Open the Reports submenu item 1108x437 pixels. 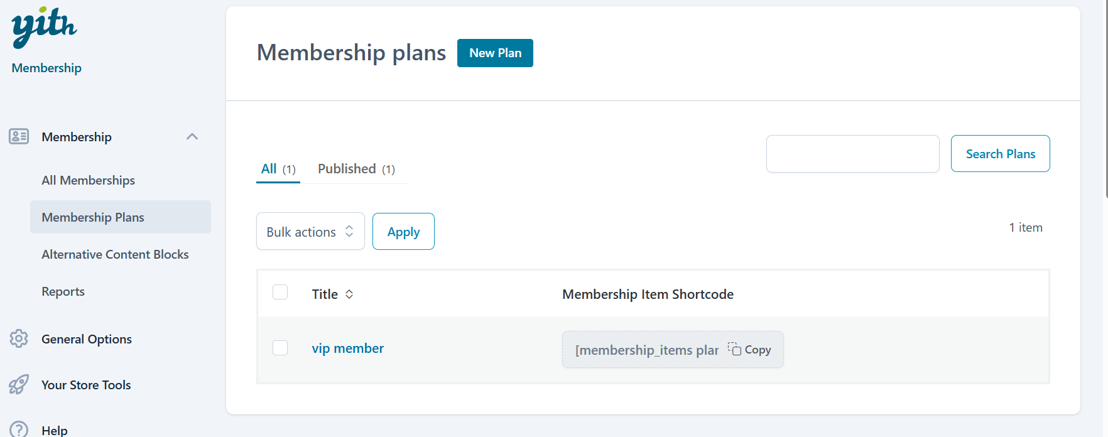[63, 291]
